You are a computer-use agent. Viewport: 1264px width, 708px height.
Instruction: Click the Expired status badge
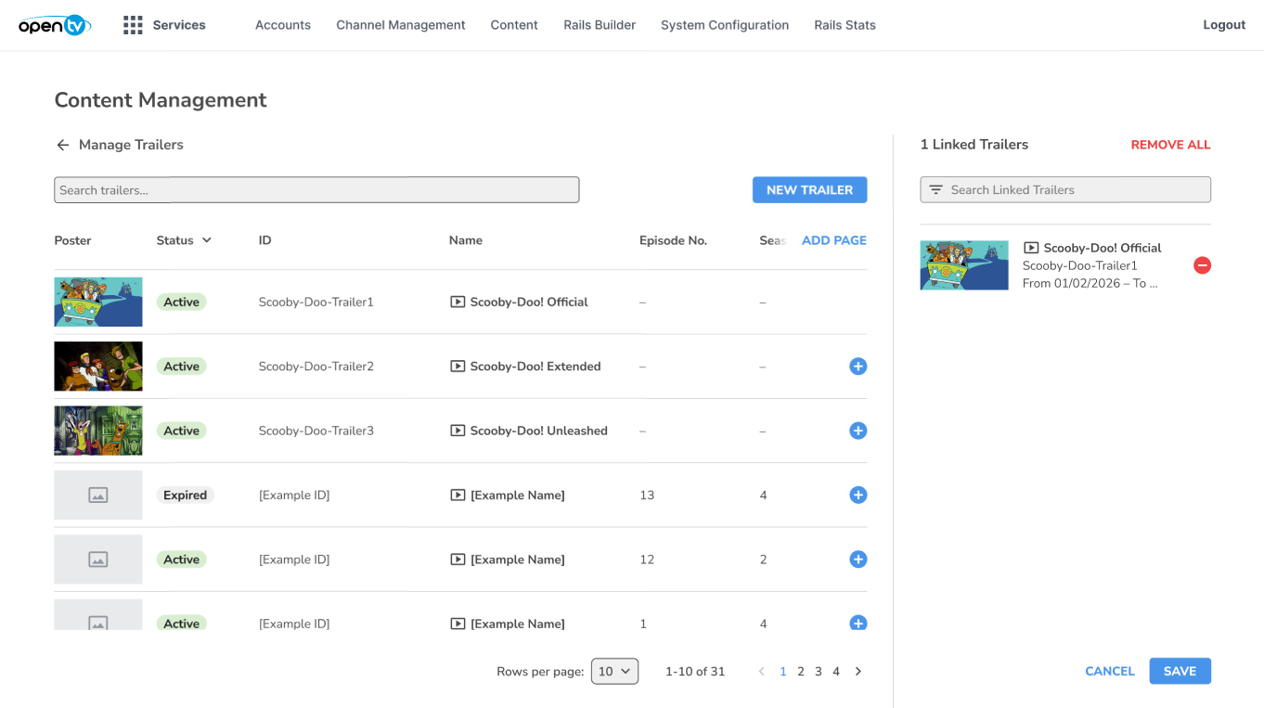point(186,496)
